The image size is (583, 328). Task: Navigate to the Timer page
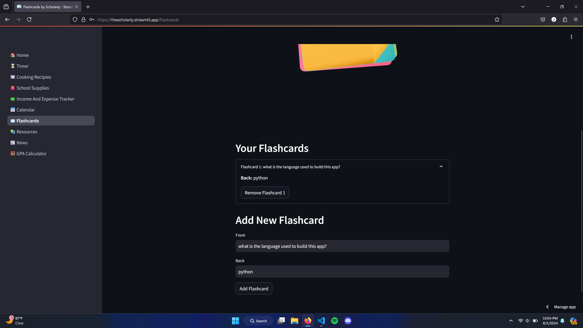pyautogui.click(x=22, y=66)
